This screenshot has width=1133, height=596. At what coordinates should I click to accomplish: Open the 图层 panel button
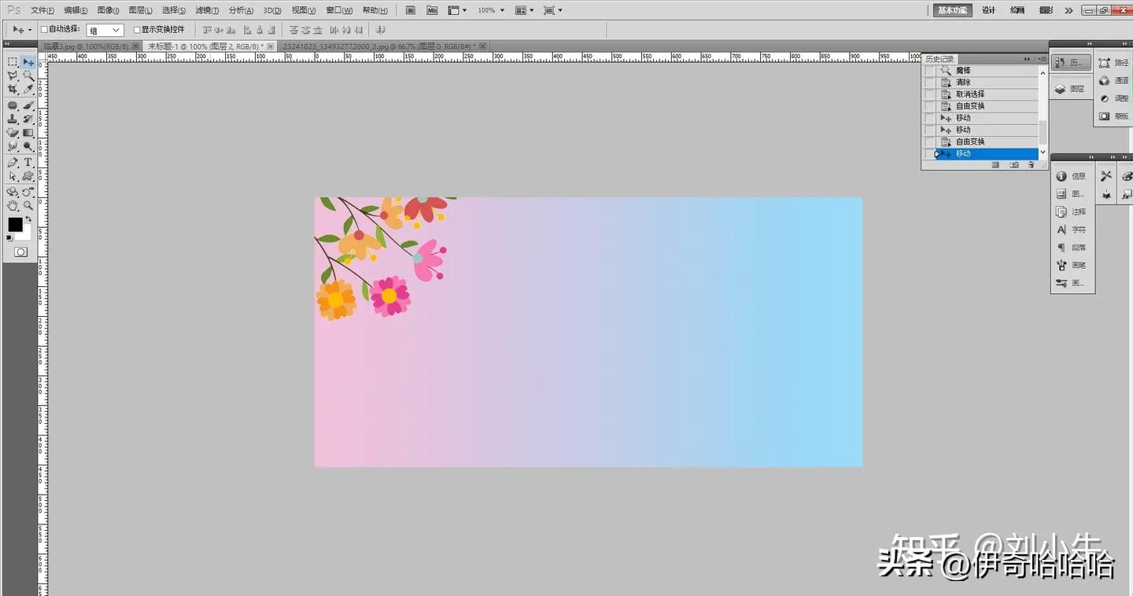(1070, 89)
